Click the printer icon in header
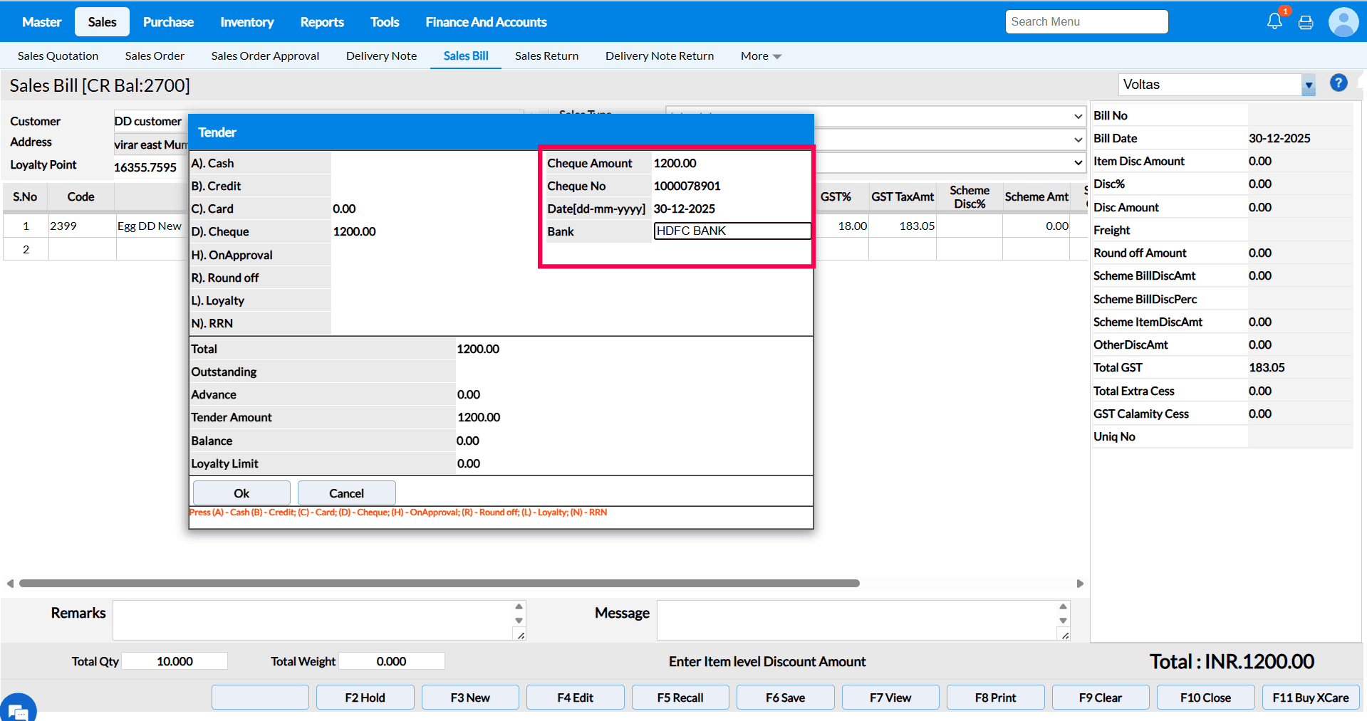Screen dimensions: 1367x721 click(1306, 23)
